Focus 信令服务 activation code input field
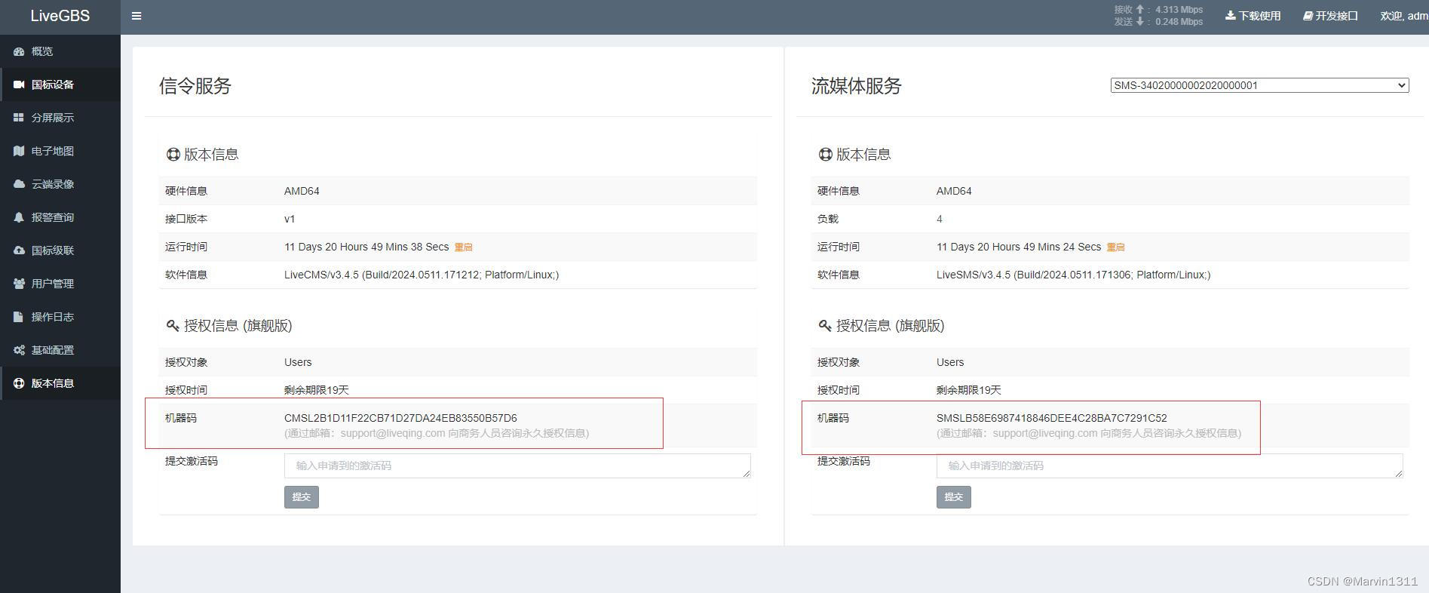 pyautogui.click(x=517, y=465)
